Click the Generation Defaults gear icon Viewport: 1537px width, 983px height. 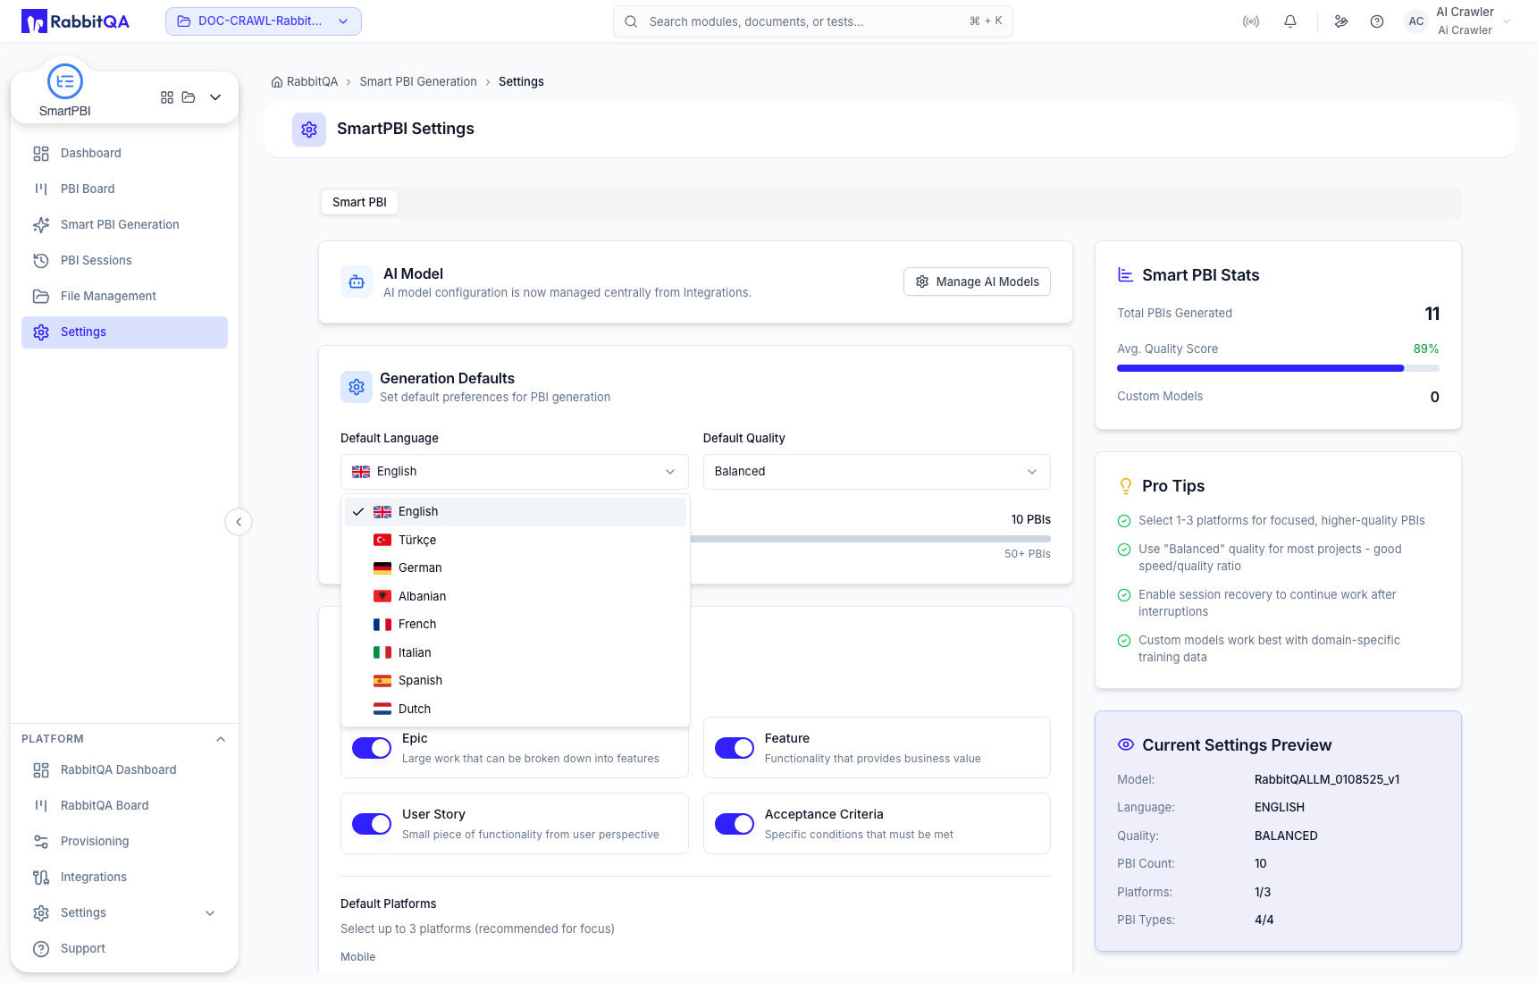tap(357, 387)
